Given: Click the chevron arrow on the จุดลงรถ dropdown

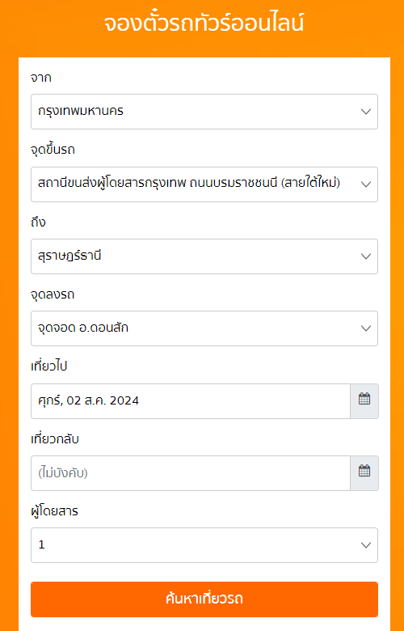Looking at the screenshot, I should tap(366, 328).
